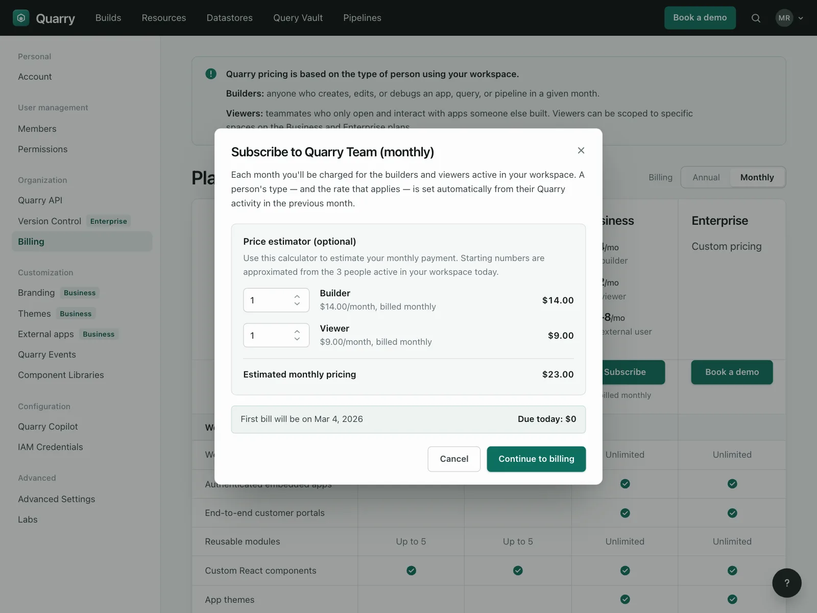Image resolution: width=817 pixels, height=613 pixels.
Task: Click Enterprise checkmark in App themes row
Action: tap(732, 599)
